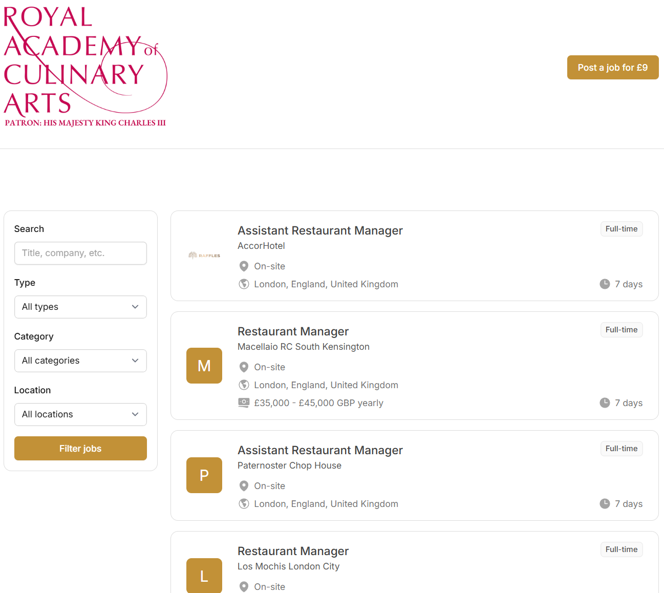
Task: Click 7 days text on Macellaio listing
Action: tap(629, 403)
